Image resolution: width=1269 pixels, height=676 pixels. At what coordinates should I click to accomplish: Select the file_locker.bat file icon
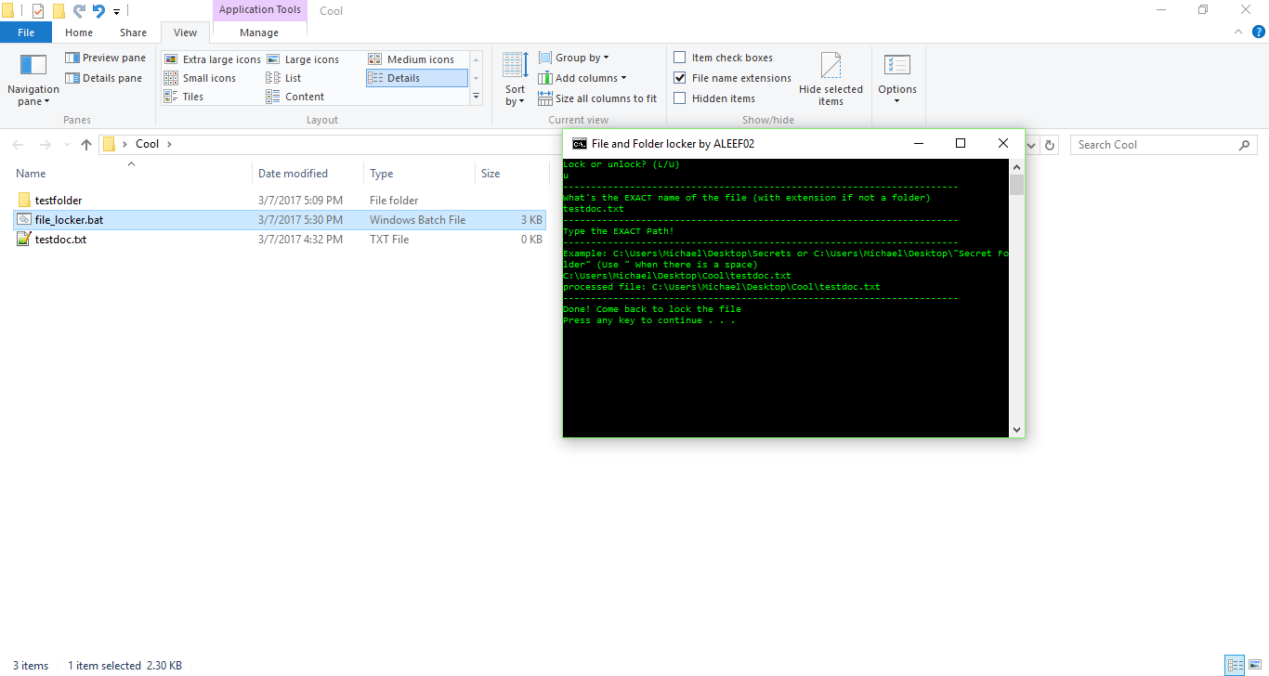pos(24,220)
